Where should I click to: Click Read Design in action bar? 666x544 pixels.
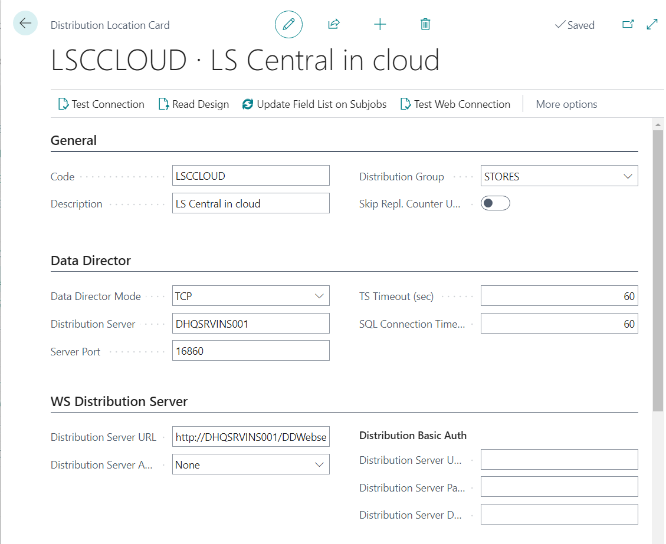click(x=193, y=104)
